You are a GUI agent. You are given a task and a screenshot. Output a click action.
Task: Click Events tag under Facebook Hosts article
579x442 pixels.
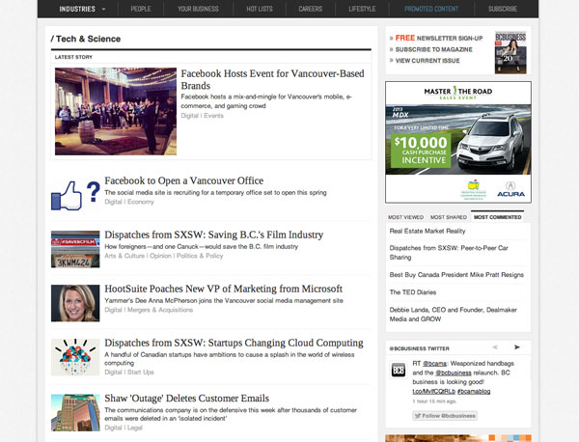[213, 116]
